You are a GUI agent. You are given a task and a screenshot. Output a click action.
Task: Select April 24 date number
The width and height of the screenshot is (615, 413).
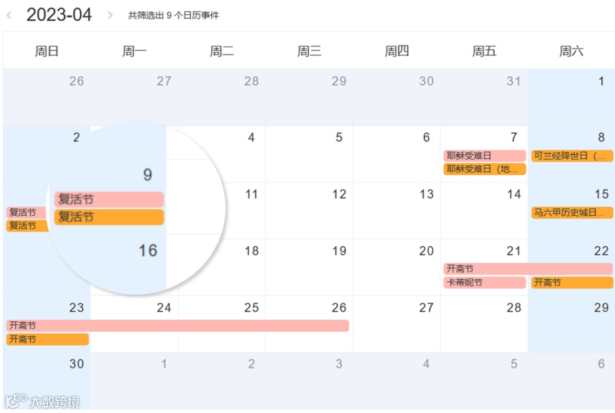coord(164,308)
